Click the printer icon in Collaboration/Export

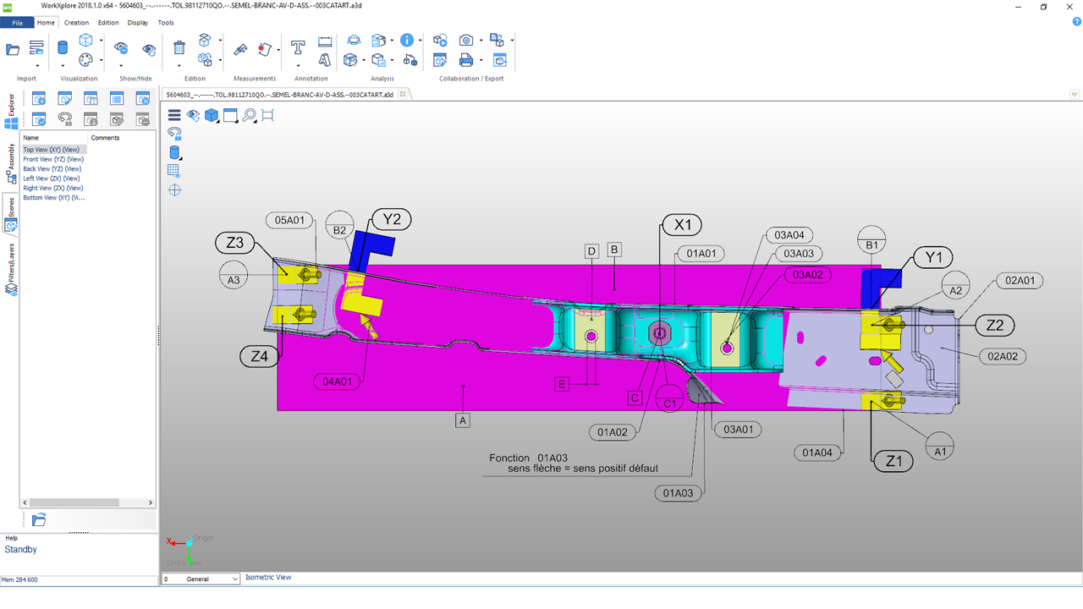(x=465, y=60)
